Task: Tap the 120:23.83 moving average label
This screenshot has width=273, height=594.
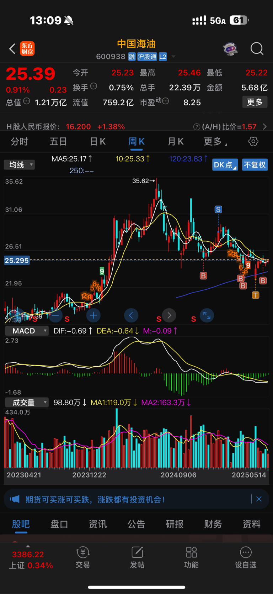Action: (189, 159)
